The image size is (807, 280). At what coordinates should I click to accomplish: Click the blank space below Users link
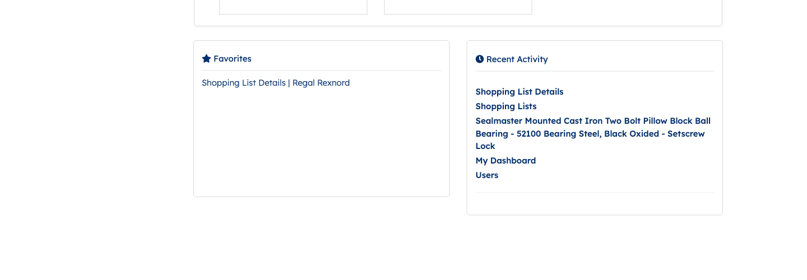pyautogui.click(x=595, y=204)
